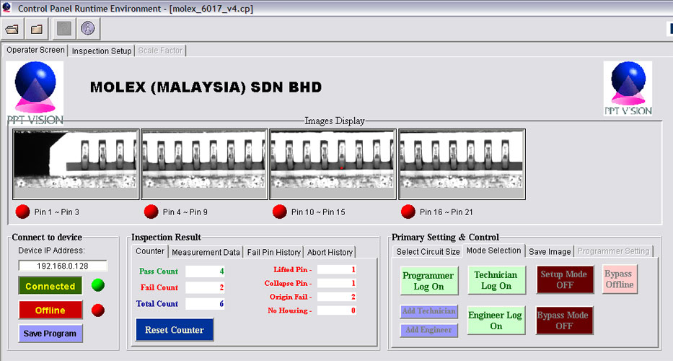Open the Fail Pin History tab
The image size is (673, 361).
coord(273,252)
